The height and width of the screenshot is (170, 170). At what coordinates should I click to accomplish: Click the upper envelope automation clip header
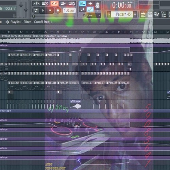coord(85,46)
